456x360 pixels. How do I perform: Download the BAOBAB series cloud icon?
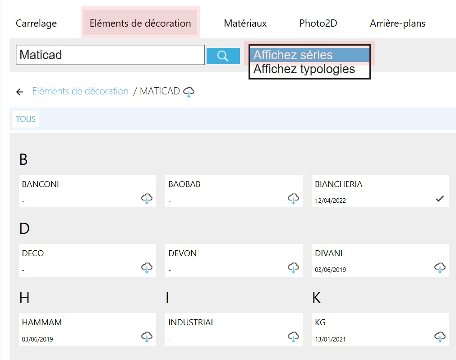(x=294, y=198)
